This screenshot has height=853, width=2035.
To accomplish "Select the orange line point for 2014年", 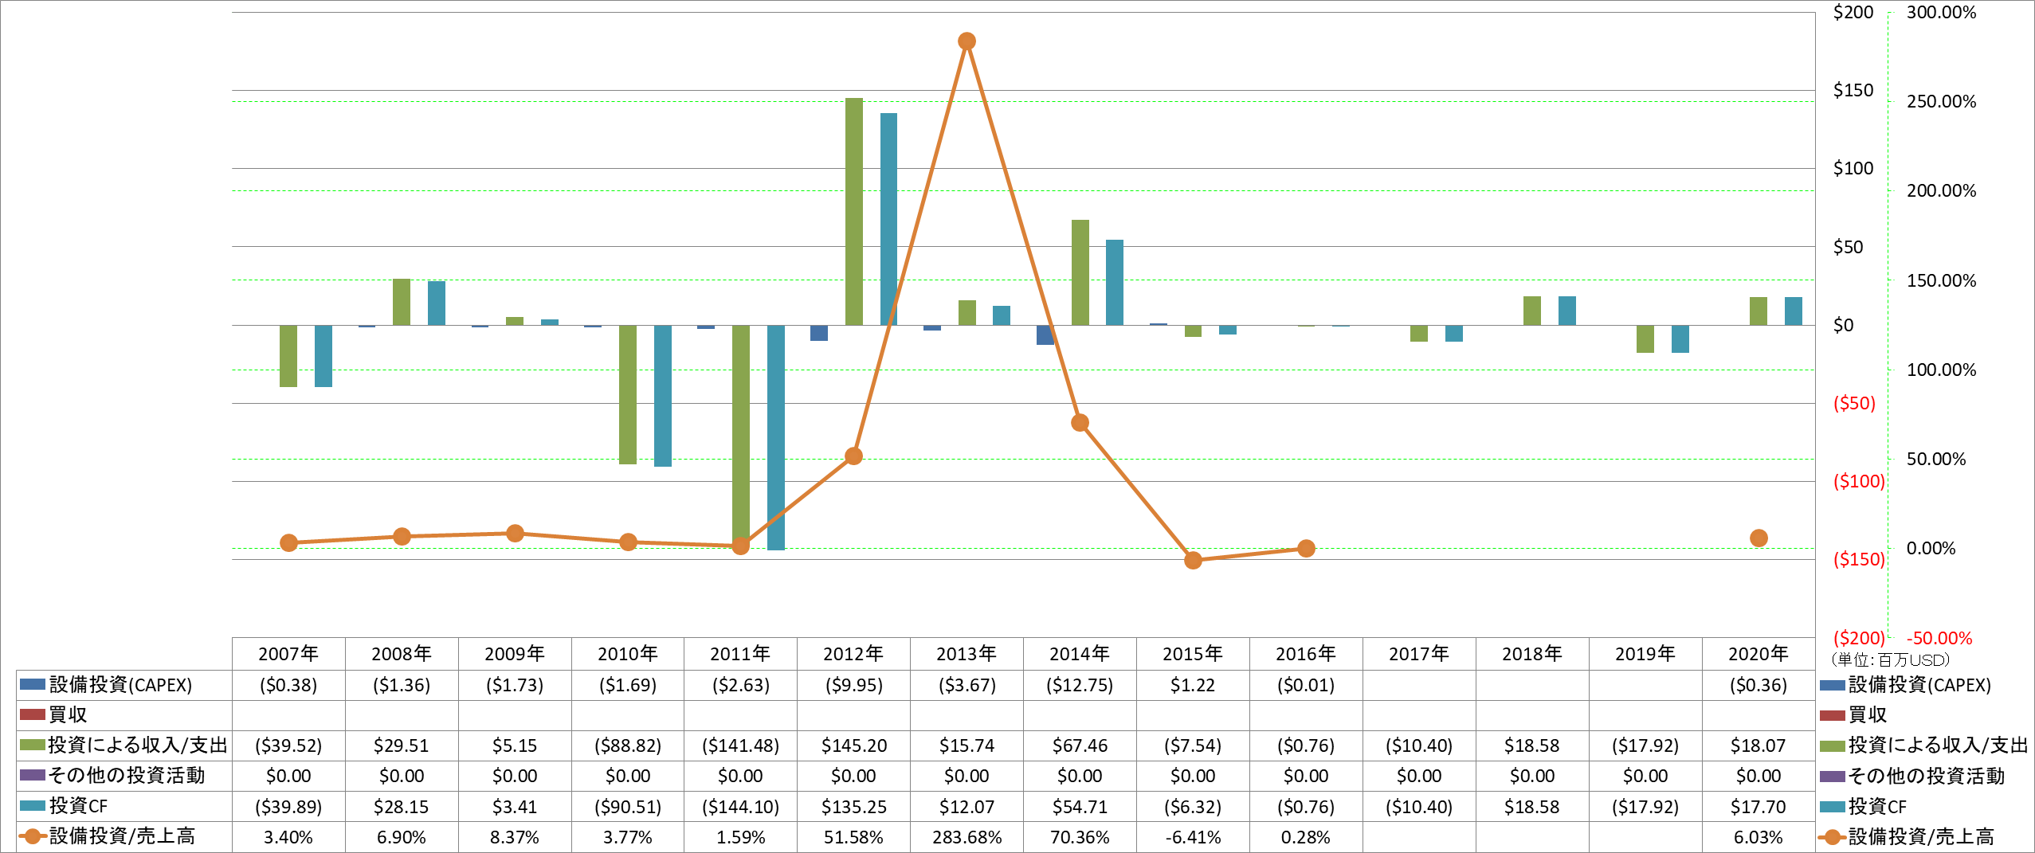I will (1080, 423).
